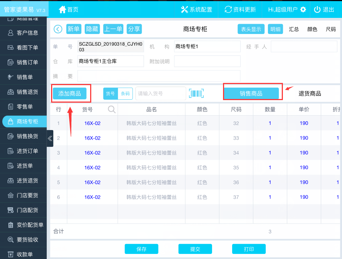Switch to 尺码 tab

point(331,29)
